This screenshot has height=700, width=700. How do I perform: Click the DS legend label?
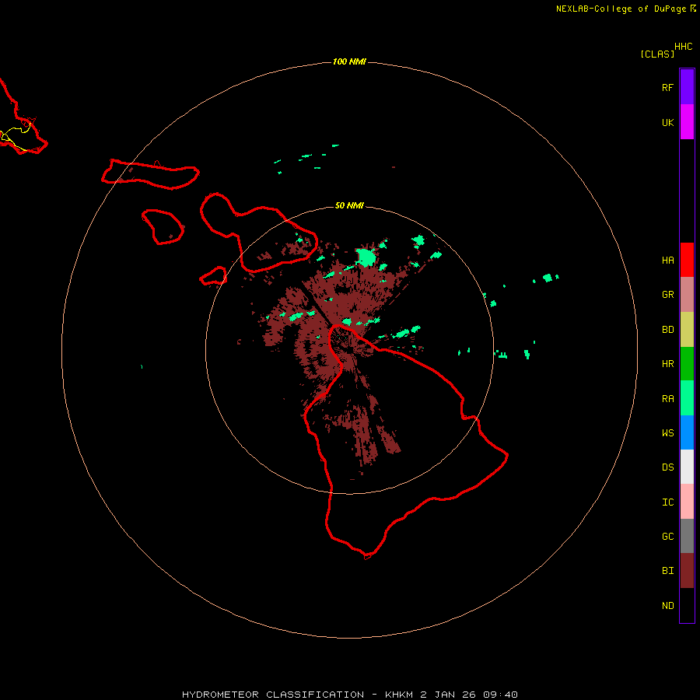point(667,467)
